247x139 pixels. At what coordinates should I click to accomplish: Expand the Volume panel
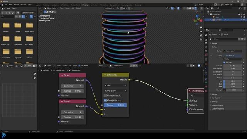215,94
